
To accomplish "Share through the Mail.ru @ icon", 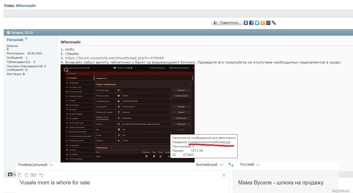I will (268, 23).
